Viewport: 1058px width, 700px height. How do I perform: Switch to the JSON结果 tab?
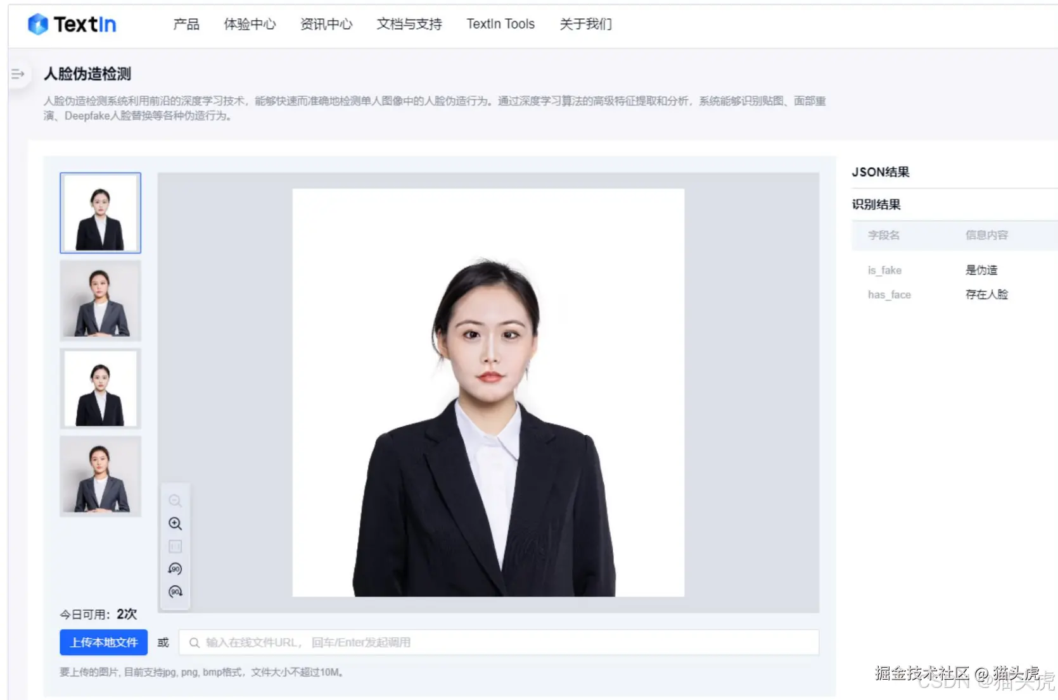tap(881, 172)
